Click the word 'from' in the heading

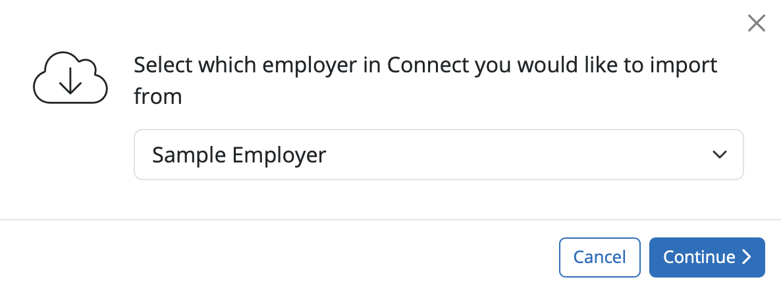[x=158, y=97]
